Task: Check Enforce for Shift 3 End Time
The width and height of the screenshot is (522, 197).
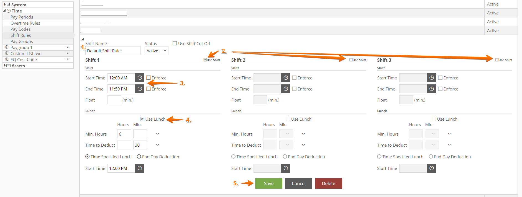Action: [x=440, y=89]
